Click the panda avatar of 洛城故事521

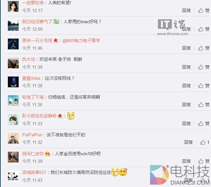(x=13, y=176)
